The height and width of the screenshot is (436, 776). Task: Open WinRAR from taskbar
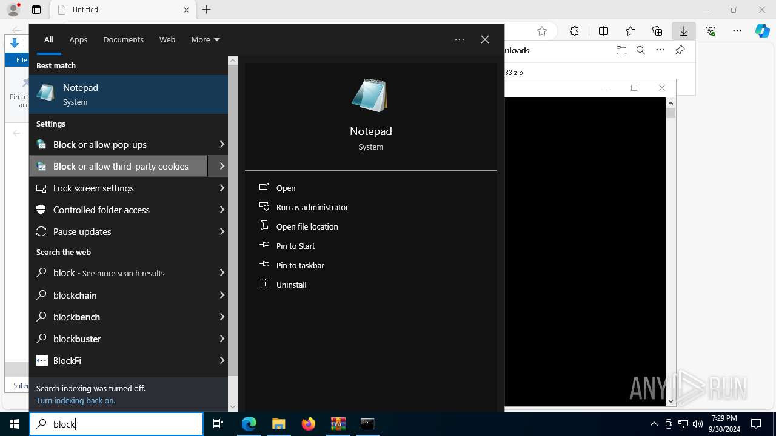[x=338, y=424]
